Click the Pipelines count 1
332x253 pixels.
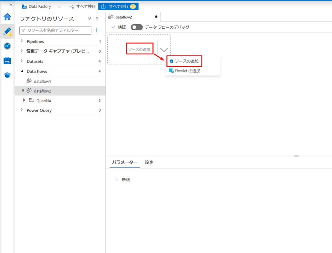[x=100, y=41]
